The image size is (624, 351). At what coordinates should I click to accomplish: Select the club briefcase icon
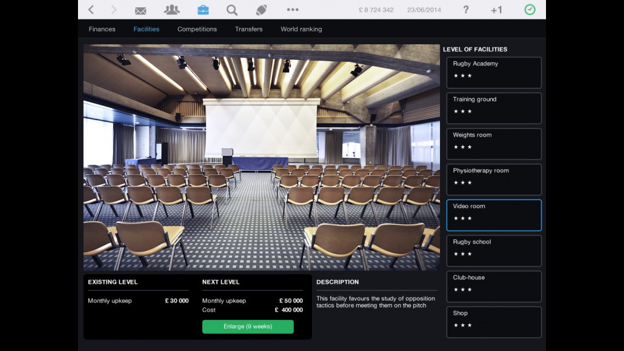(x=203, y=10)
